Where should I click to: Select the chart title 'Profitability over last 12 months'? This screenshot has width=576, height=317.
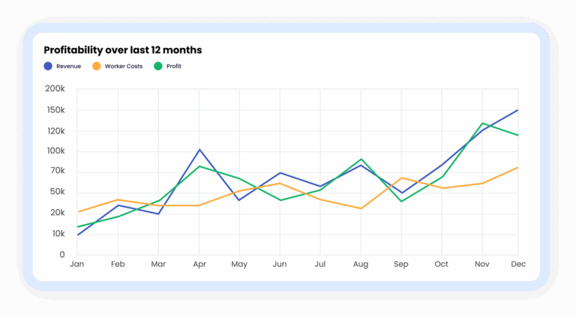(x=122, y=50)
